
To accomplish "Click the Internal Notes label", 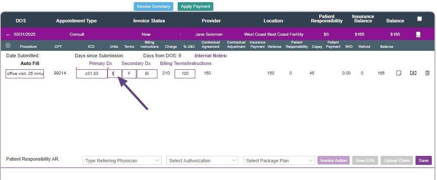I will (211, 56).
